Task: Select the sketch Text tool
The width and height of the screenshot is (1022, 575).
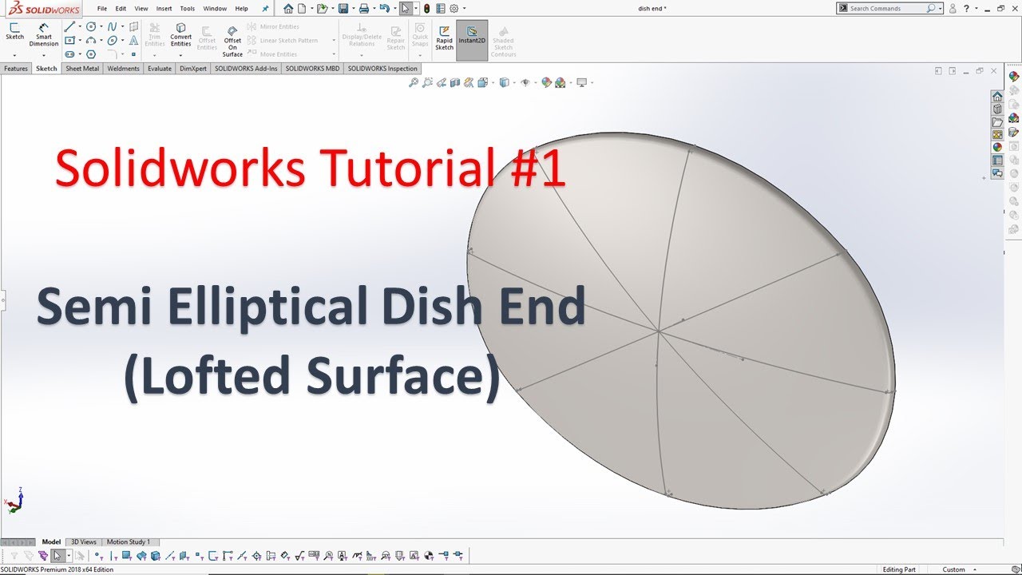Action: (x=133, y=40)
